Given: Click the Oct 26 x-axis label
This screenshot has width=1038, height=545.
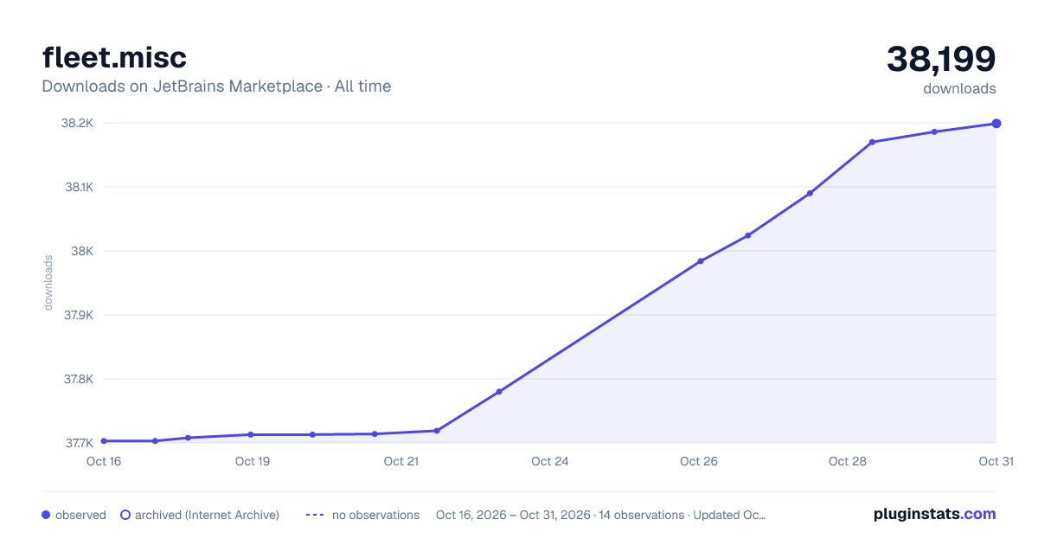Looking at the screenshot, I should [699, 461].
